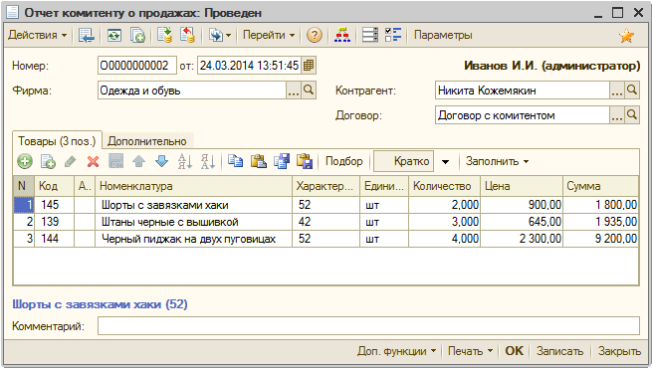This screenshot has height=368, width=652.
Task: Click the green add row icon
Action: point(25,161)
